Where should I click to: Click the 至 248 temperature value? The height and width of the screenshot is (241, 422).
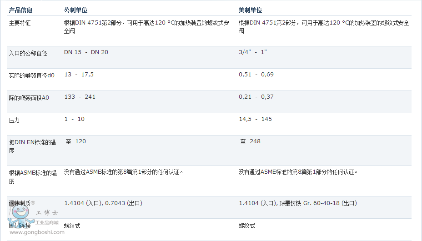tap(251, 141)
